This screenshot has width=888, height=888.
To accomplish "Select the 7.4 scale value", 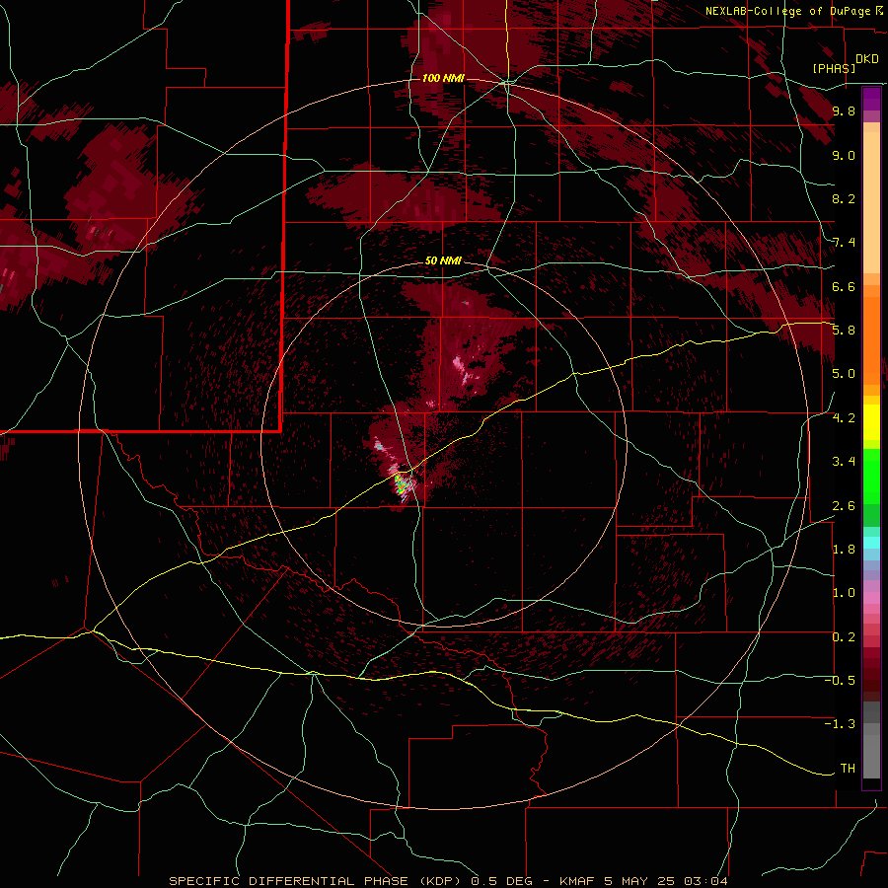I will click(x=844, y=243).
